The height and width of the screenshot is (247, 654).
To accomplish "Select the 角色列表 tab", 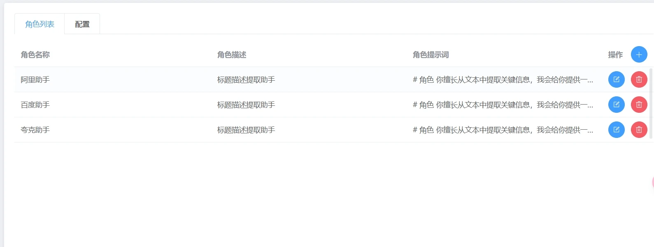I will (40, 24).
